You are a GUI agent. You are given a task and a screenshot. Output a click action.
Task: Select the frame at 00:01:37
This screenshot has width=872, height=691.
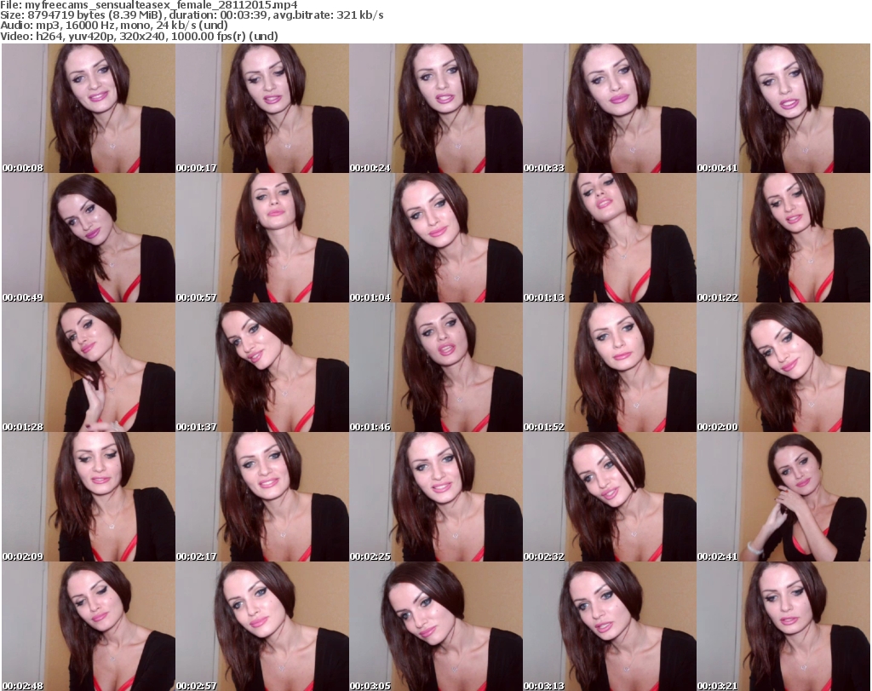[262, 367]
